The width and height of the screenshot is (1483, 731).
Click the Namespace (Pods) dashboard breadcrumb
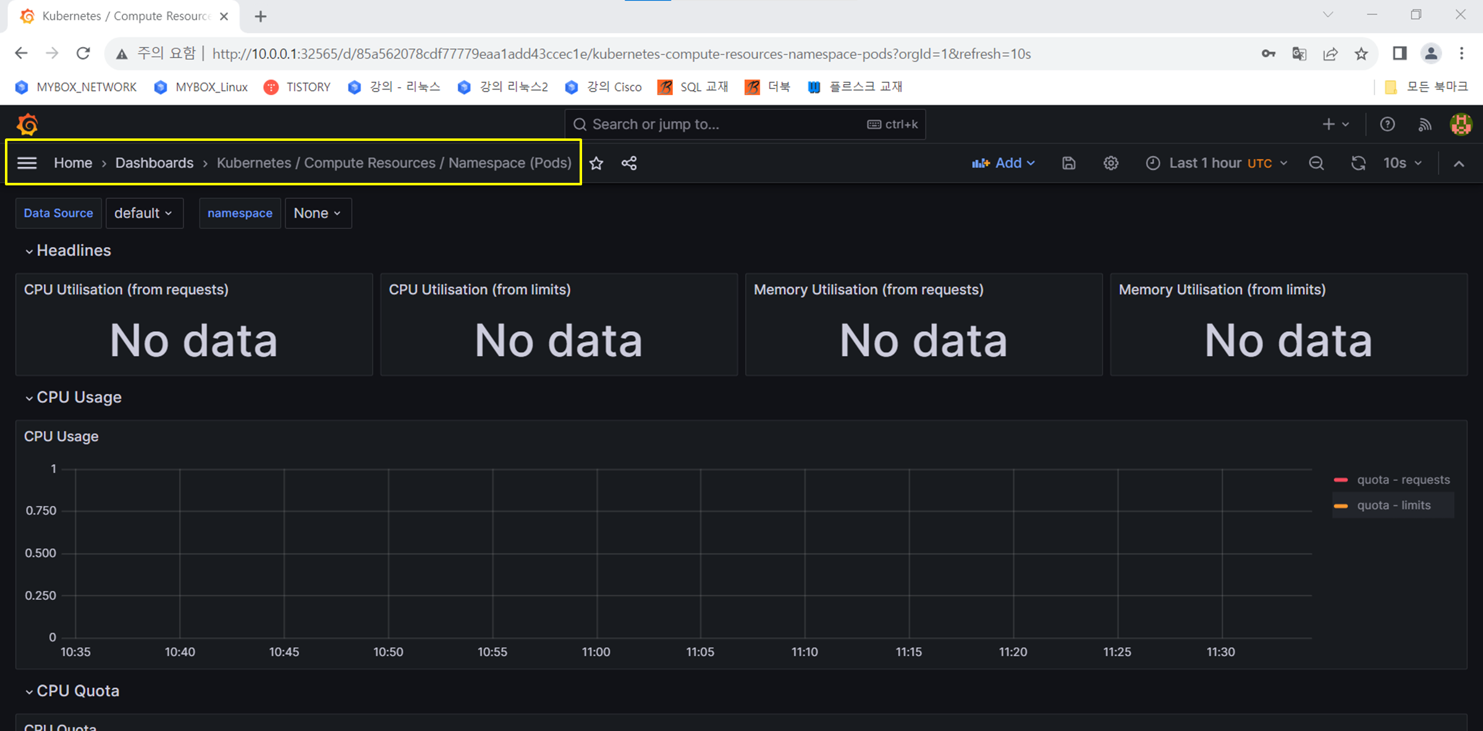tap(394, 163)
